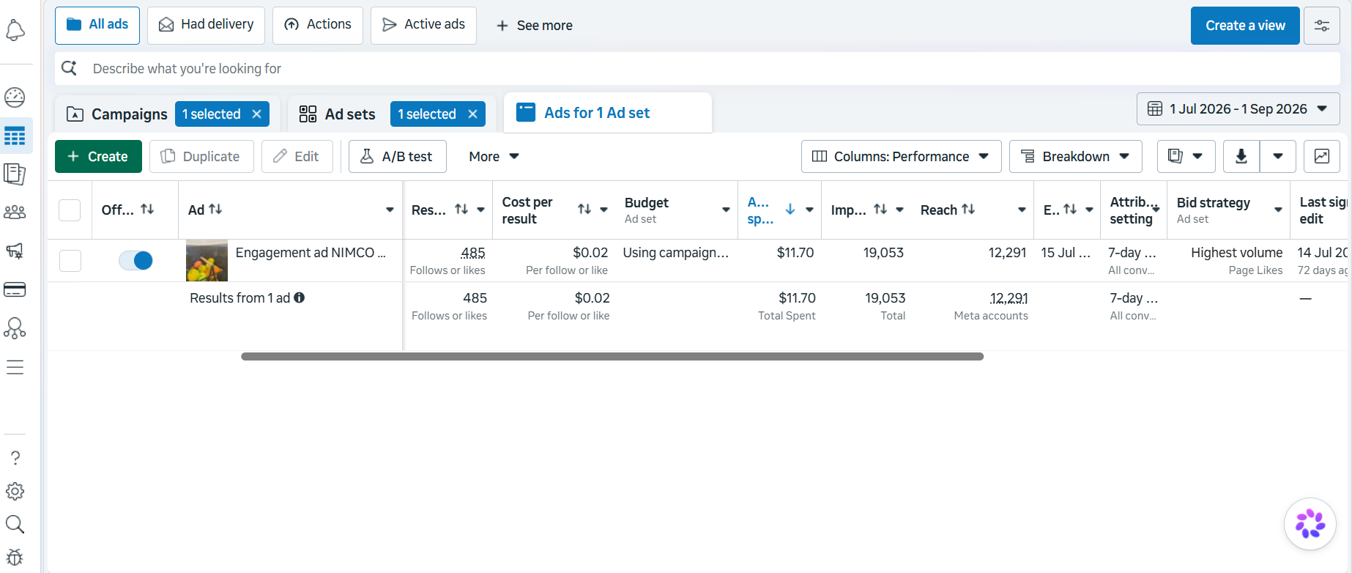1352x573 pixels.
Task: Open Ads reporting notebook icon
Action: click(15, 174)
